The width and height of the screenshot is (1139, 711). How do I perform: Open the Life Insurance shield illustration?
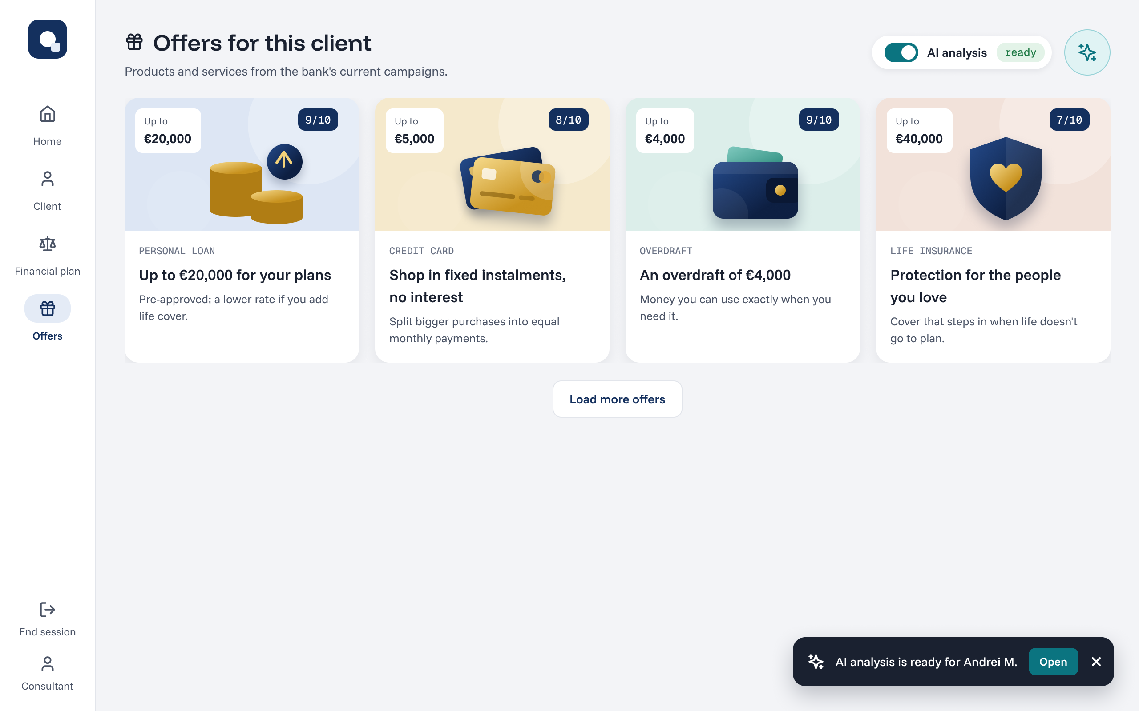pyautogui.click(x=1006, y=178)
